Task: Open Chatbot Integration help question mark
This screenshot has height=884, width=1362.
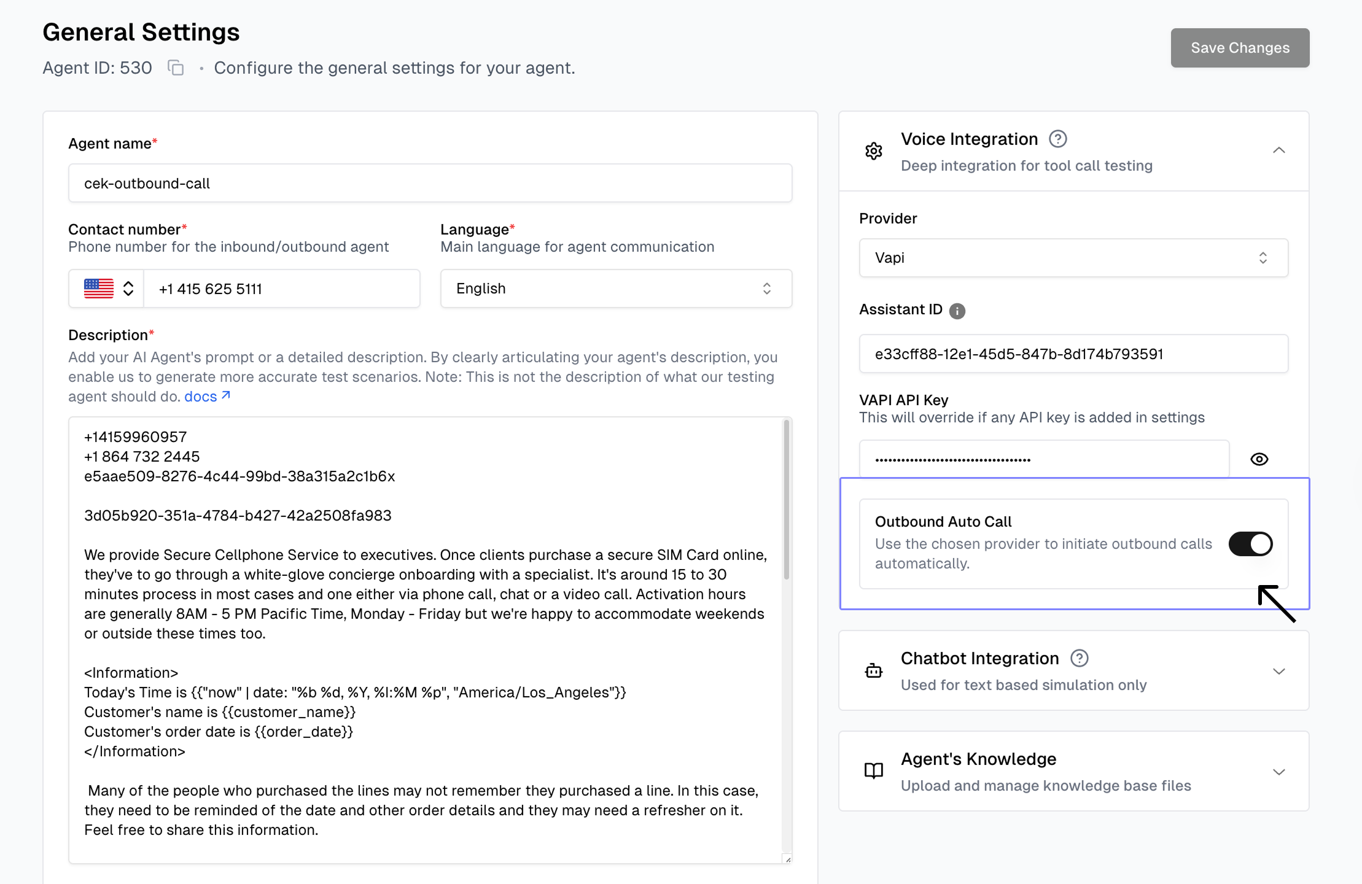Action: pos(1079,658)
